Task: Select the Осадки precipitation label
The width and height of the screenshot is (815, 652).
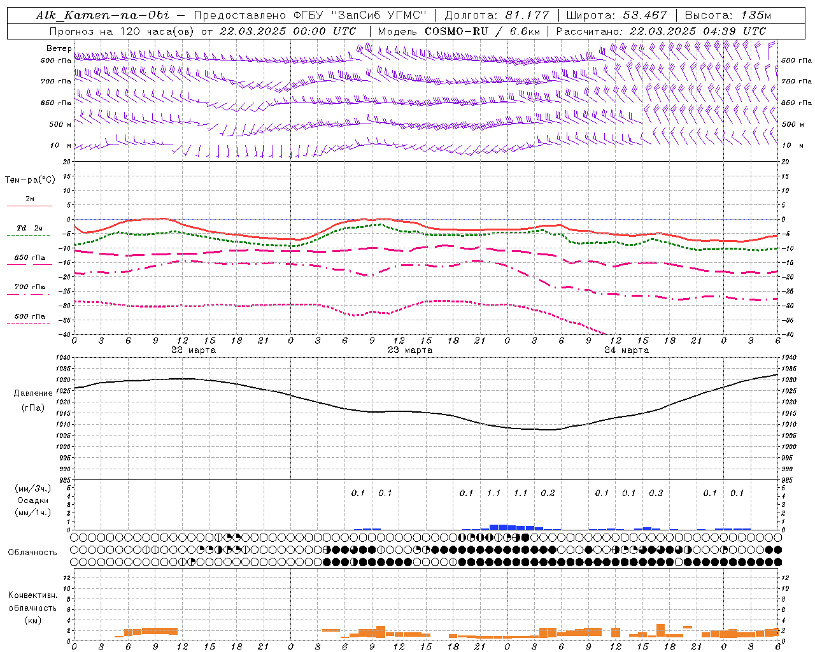Action: (x=33, y=501)
